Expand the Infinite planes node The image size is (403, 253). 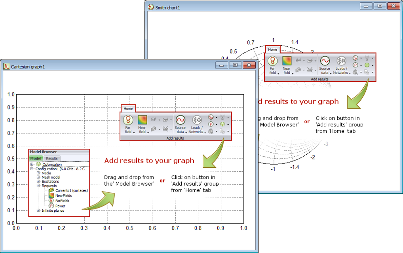coord(38,210)
